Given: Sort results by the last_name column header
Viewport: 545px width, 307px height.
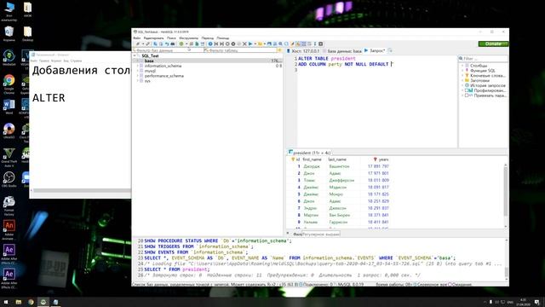Looking at the screenshot, I should click(x=337, y=159).
